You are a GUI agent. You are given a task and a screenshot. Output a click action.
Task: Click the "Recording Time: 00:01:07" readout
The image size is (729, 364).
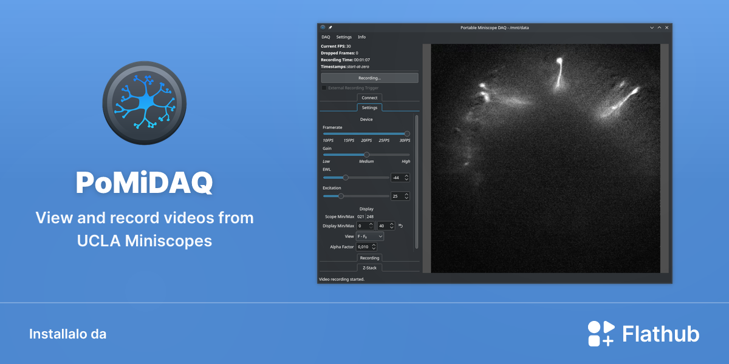click(345, 59)
